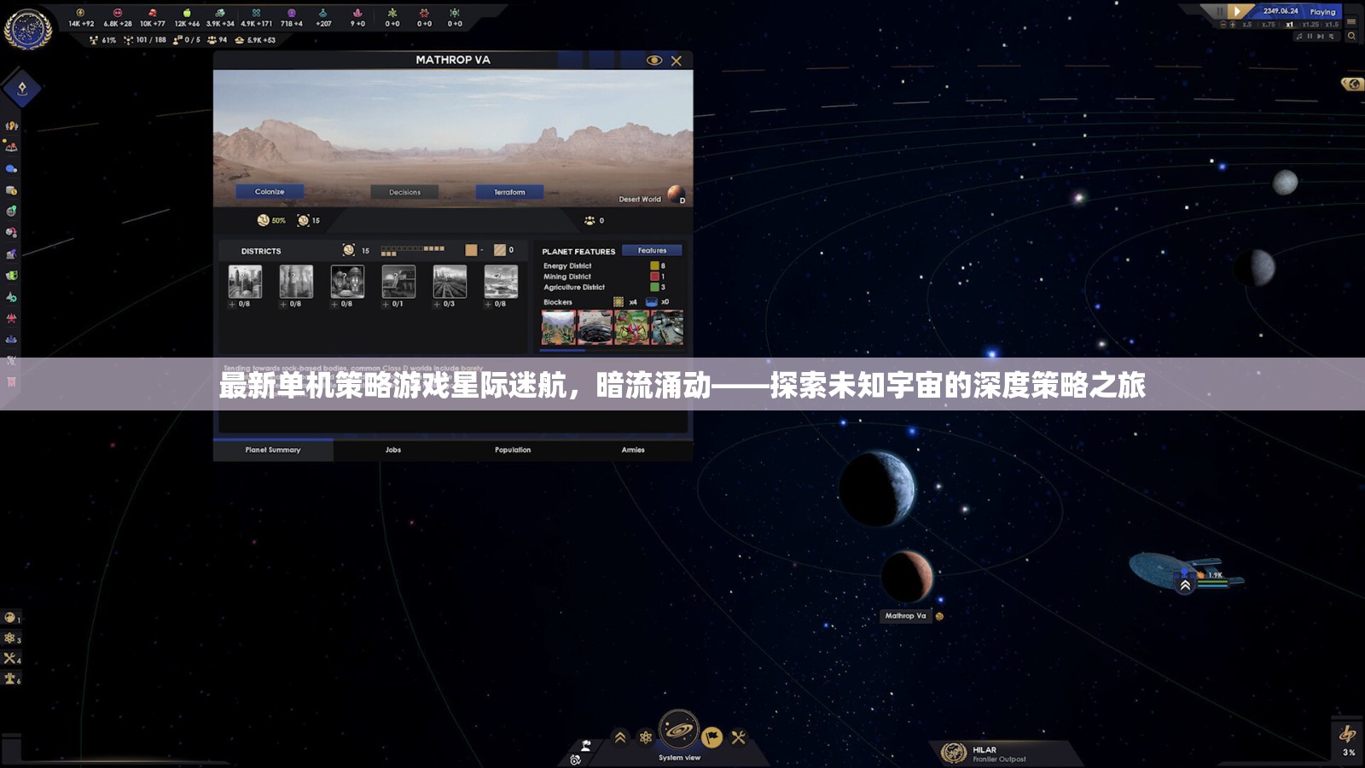Viewport: 1365px width, 768px height.
Task: Switch to the Armies tab
Action: click(x=633, y=450)
